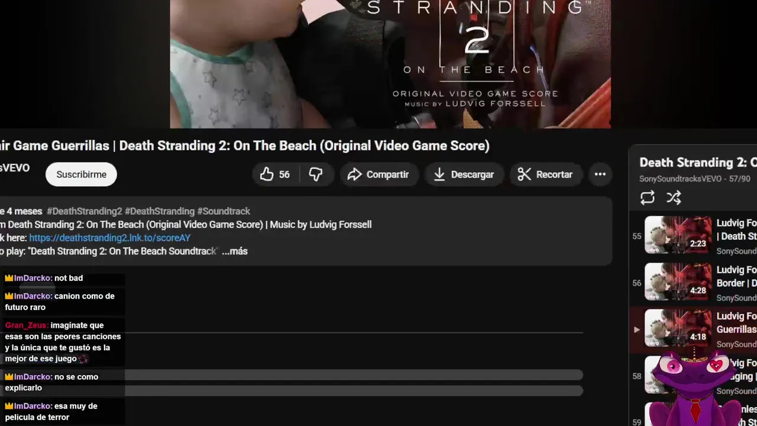Screen dimensions: 757x426
Task: Expand description with ...más
Action: pyautogui.click(x=235, y=251)
